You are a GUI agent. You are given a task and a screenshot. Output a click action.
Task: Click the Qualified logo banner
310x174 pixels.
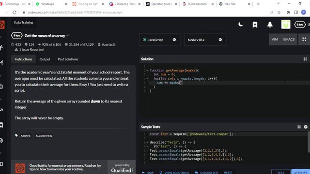click(x=122, y=168)
